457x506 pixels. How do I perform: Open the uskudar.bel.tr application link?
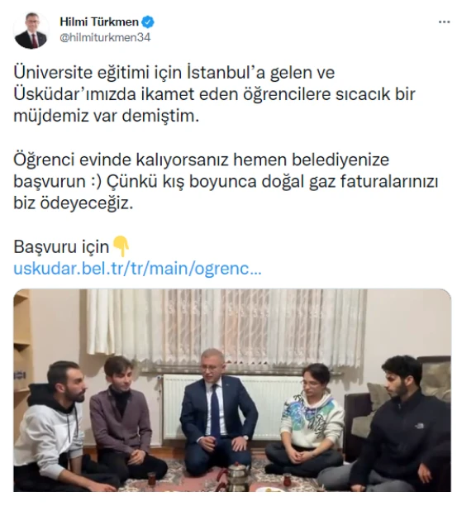[137, 269]
